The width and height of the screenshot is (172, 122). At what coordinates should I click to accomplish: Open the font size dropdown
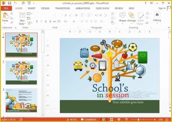(59, 15)
